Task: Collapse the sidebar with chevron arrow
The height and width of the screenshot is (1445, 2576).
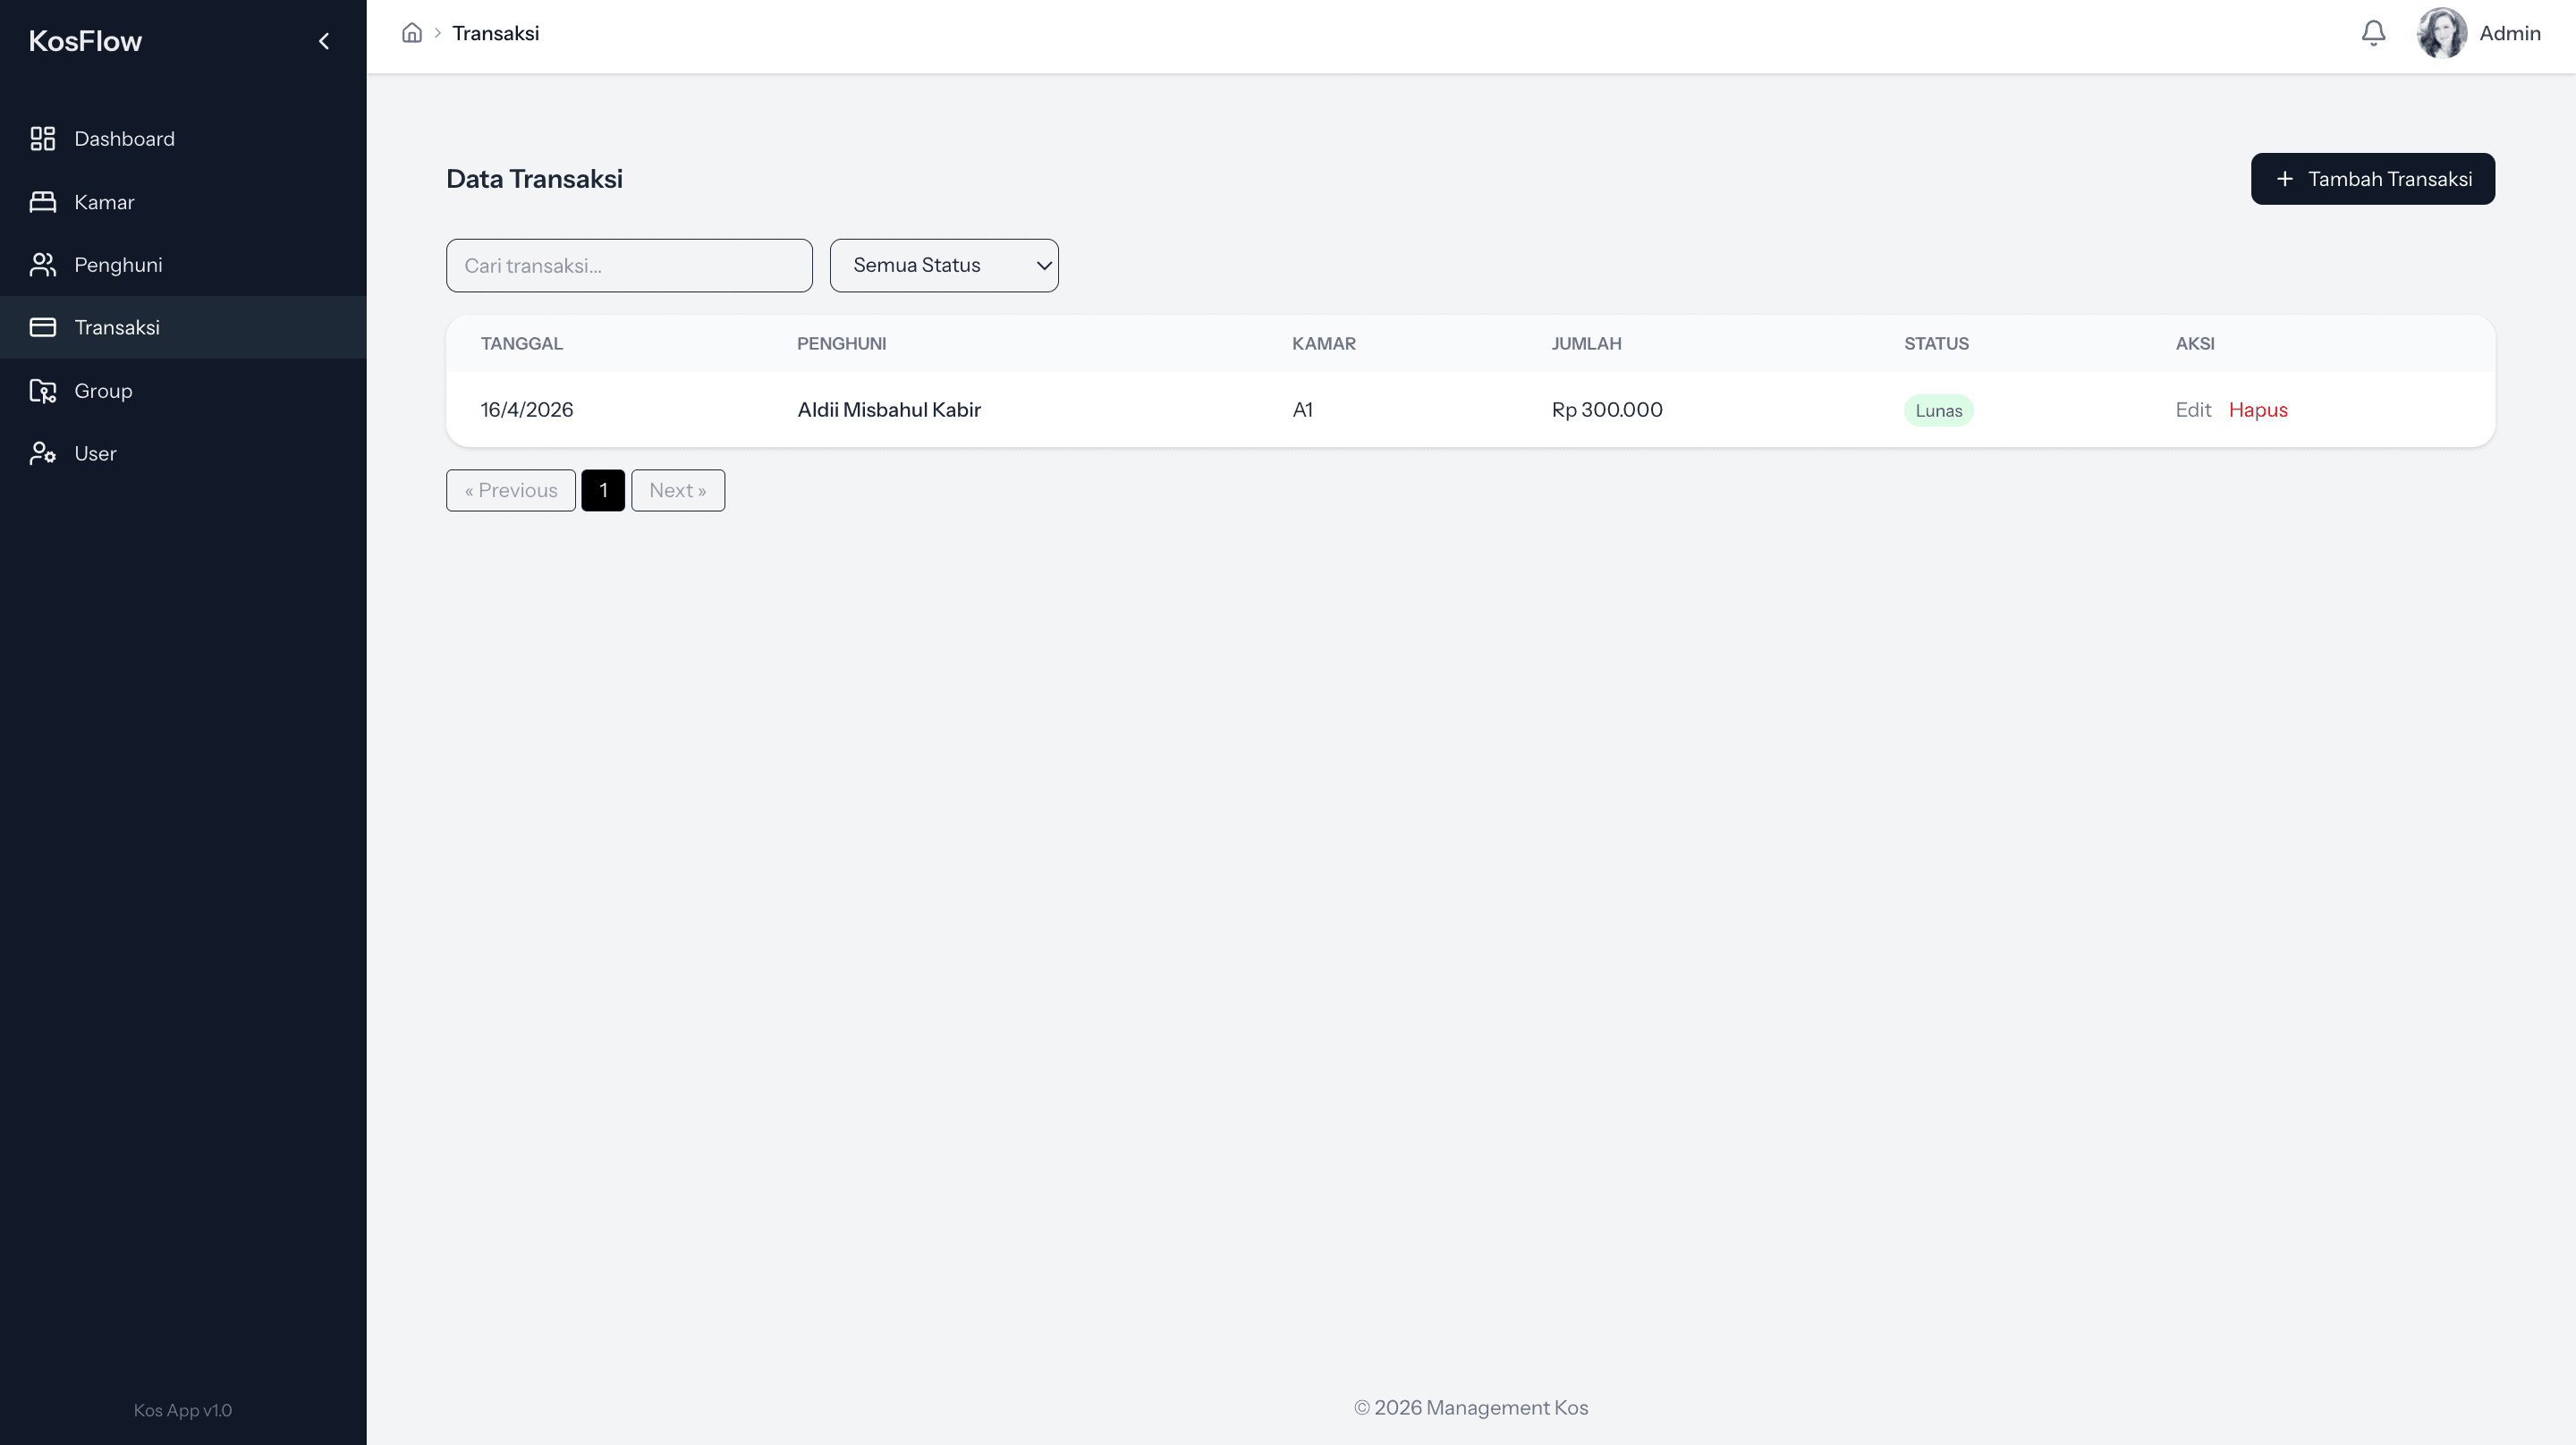Action: pyautogui.click(x=323, y=41)
